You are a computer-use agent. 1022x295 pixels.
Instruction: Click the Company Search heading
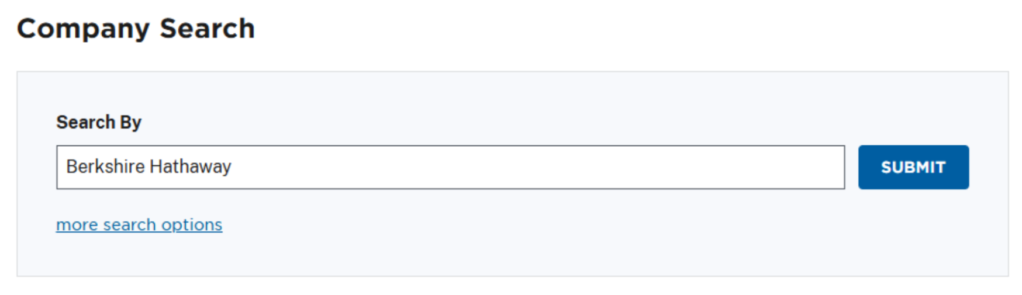tap(136, 29)
